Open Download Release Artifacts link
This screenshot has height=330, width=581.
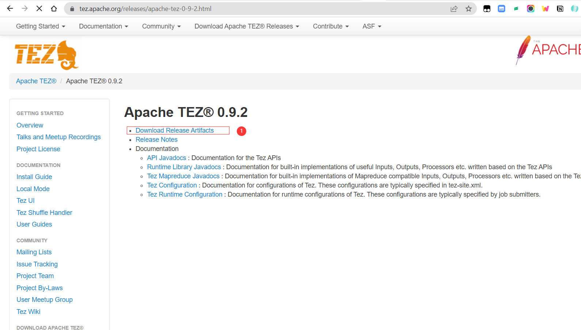coord(175,130)
